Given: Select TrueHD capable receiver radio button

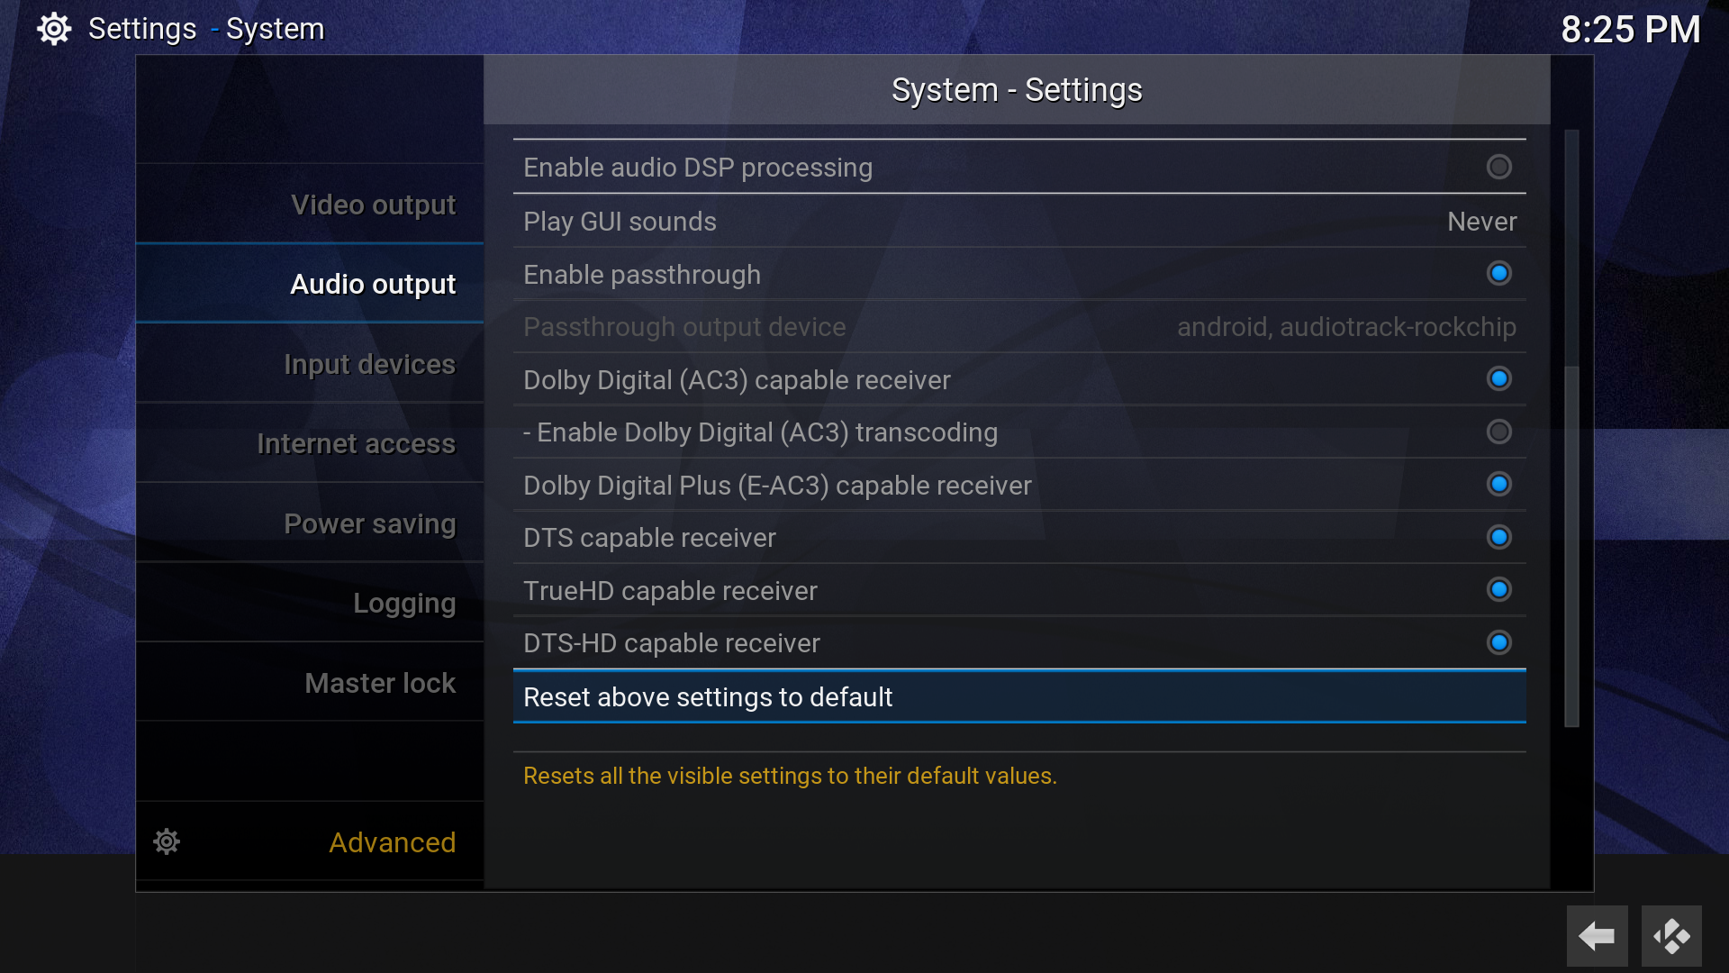Looking at the screenshot, I should [x=1501, y=590].
